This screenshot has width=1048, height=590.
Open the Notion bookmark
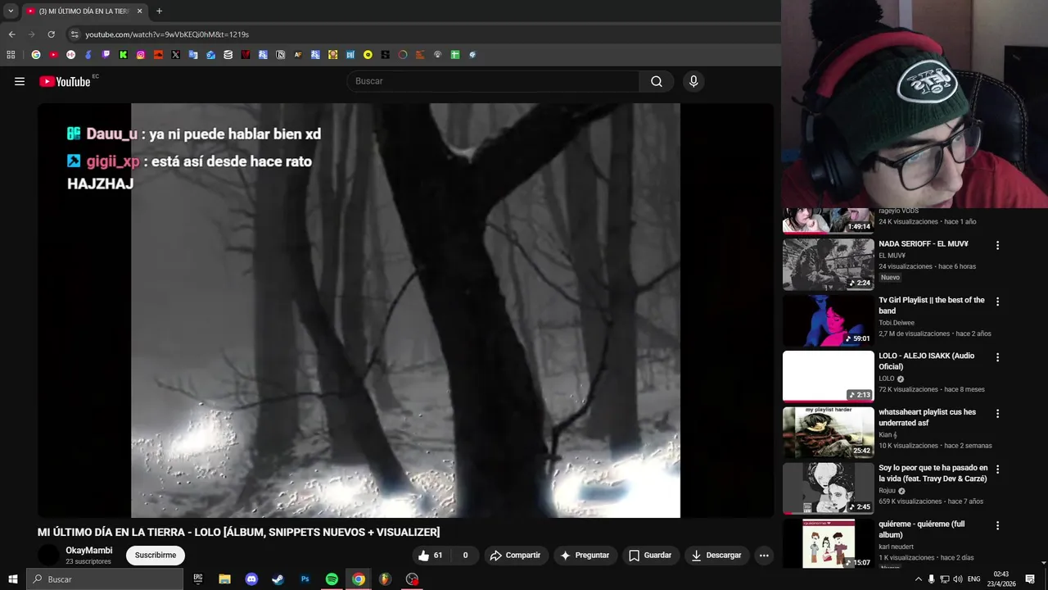pos(280,55)
